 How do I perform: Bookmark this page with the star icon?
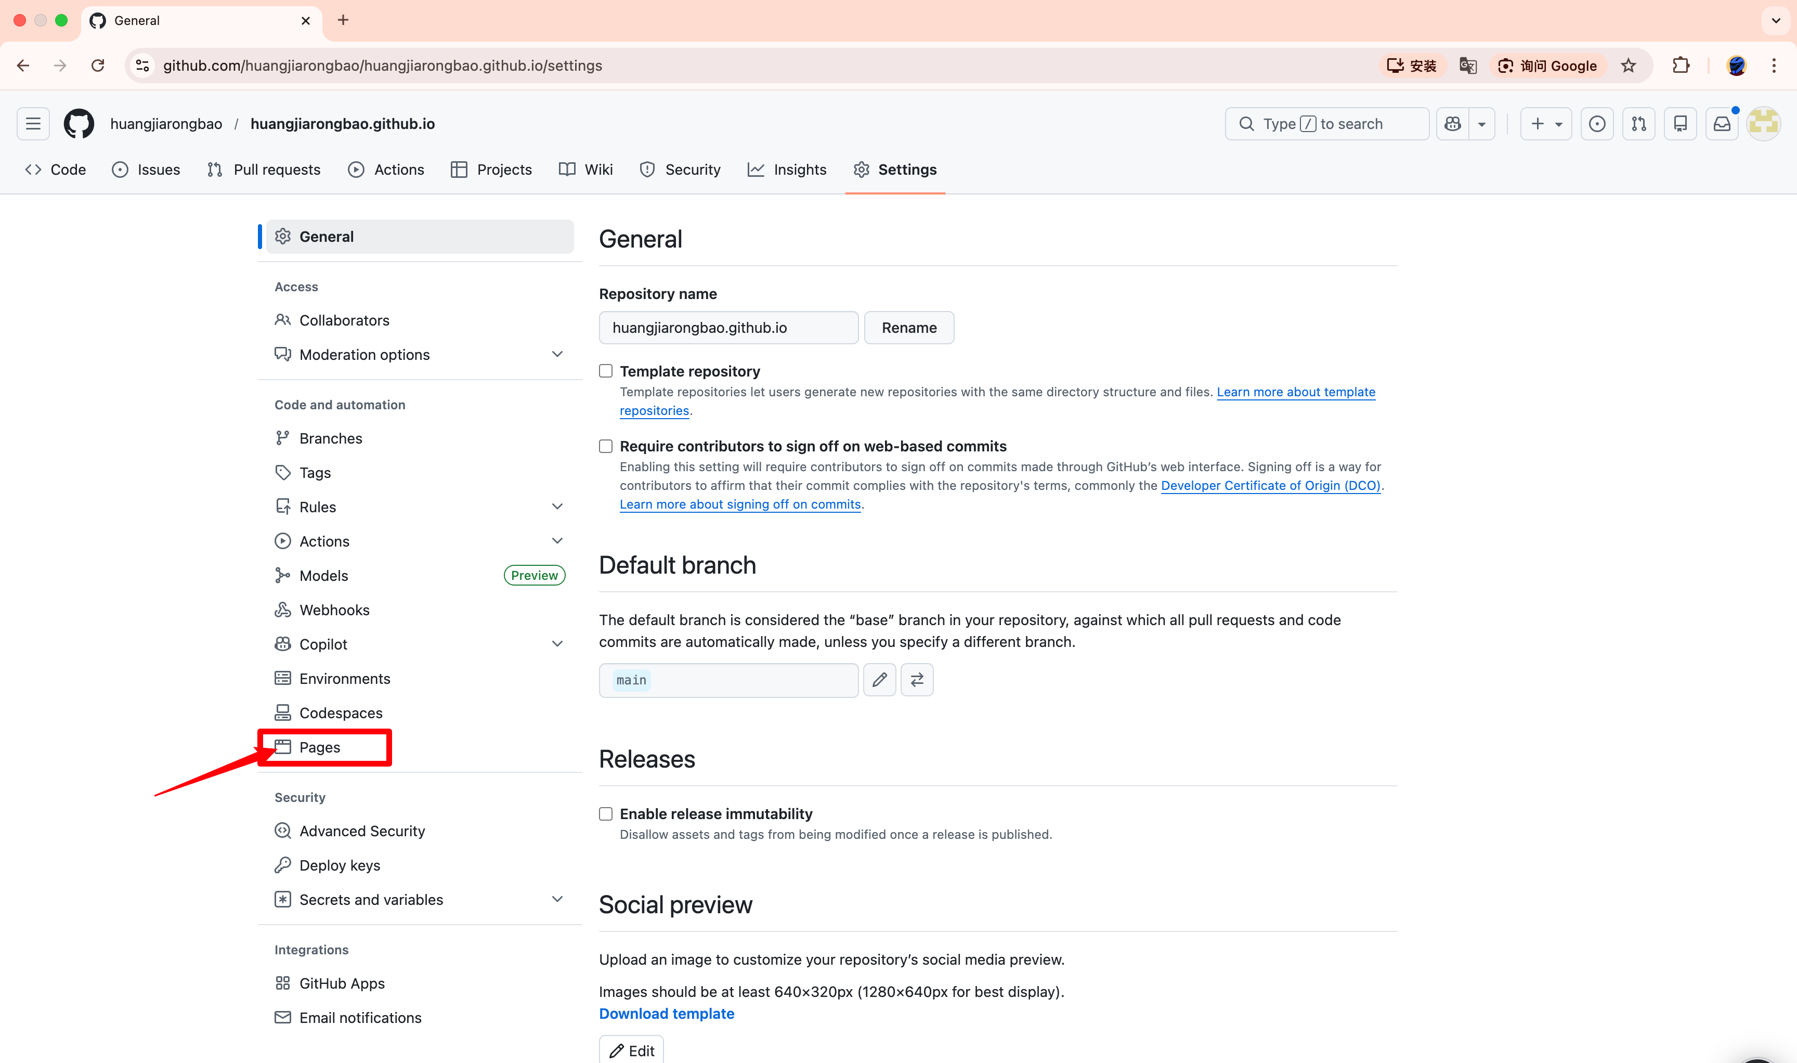(x=1629, y=66)
